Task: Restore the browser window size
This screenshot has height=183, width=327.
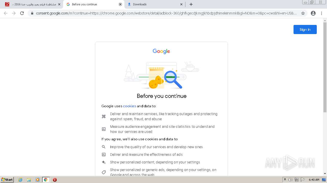Action: pos(312,2)
